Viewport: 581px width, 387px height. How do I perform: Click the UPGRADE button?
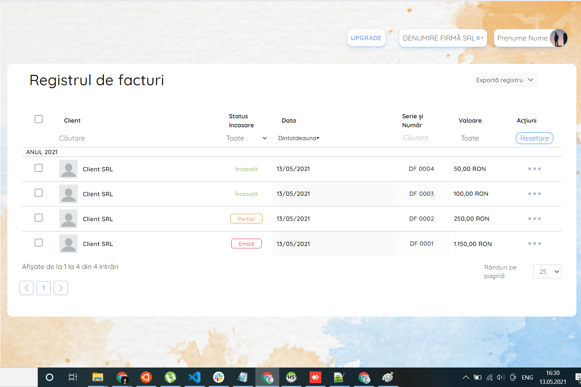coord(366,38)
